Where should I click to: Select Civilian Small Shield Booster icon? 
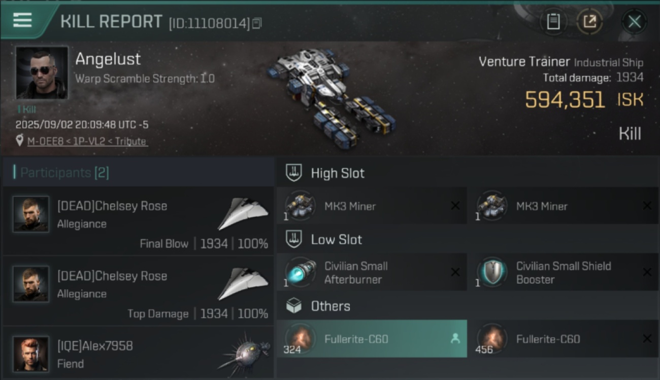[x=492, y=272]
